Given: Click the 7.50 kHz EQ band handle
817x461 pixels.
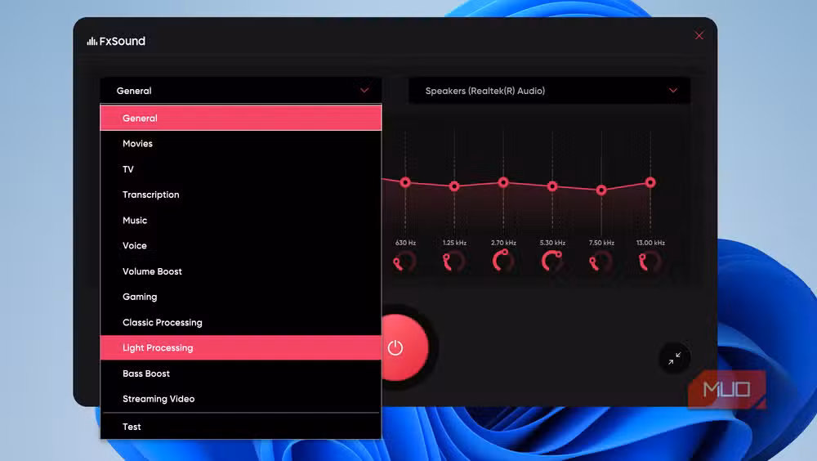Looking at the screenshot, I should pos(601,190).
